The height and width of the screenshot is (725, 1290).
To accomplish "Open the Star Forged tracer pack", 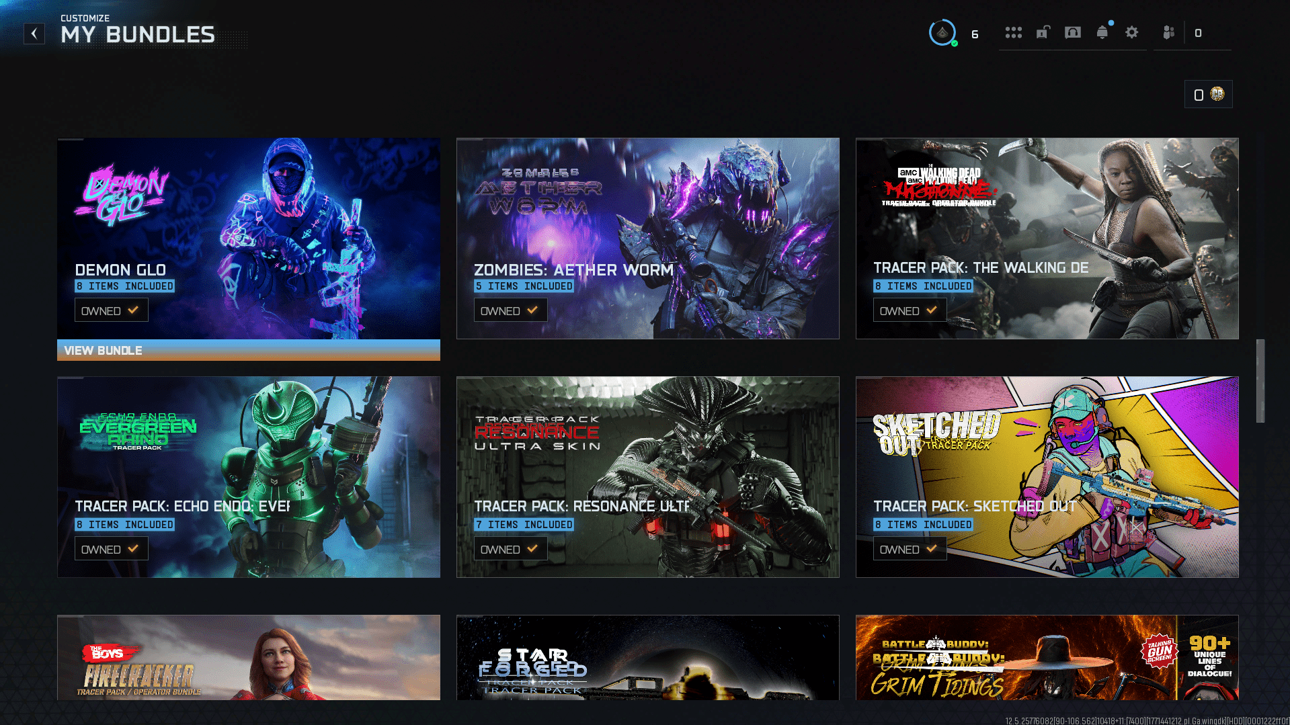I will click(647, 657).
